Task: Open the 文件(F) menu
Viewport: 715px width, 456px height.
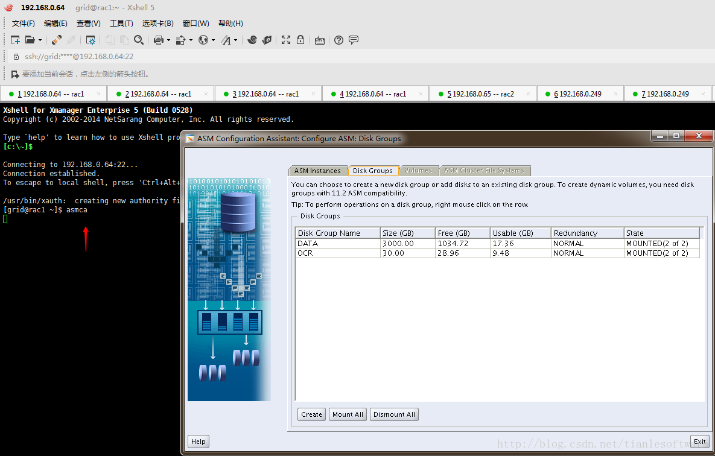Action: point(24,24)
